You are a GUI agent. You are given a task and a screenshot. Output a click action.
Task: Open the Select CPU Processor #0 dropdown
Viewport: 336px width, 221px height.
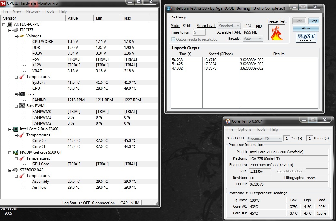[x=264, y=138]
